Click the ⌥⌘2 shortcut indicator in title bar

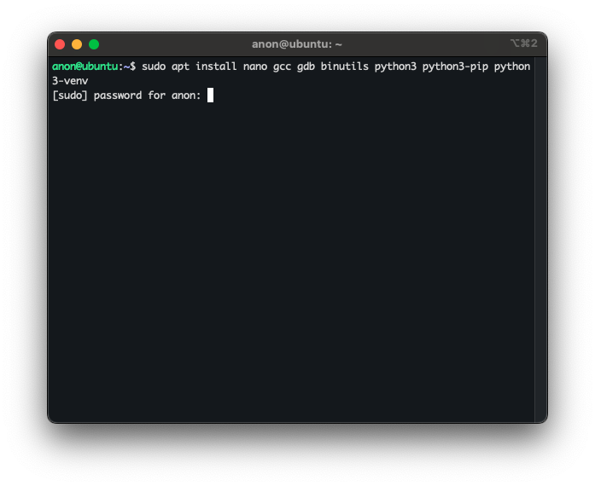(523, 43)
